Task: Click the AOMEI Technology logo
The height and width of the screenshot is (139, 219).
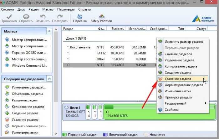Action: click(203, 19)
